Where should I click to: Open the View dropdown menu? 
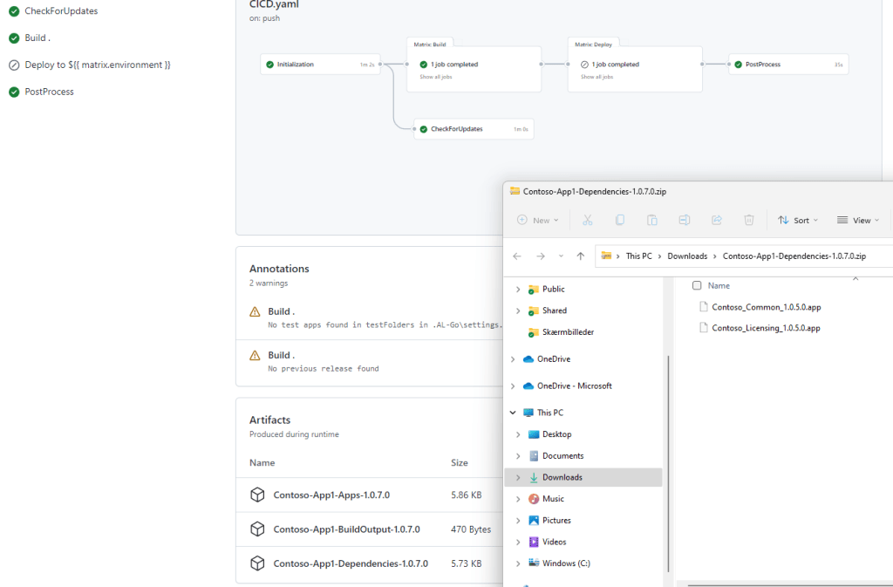[858, 221]
